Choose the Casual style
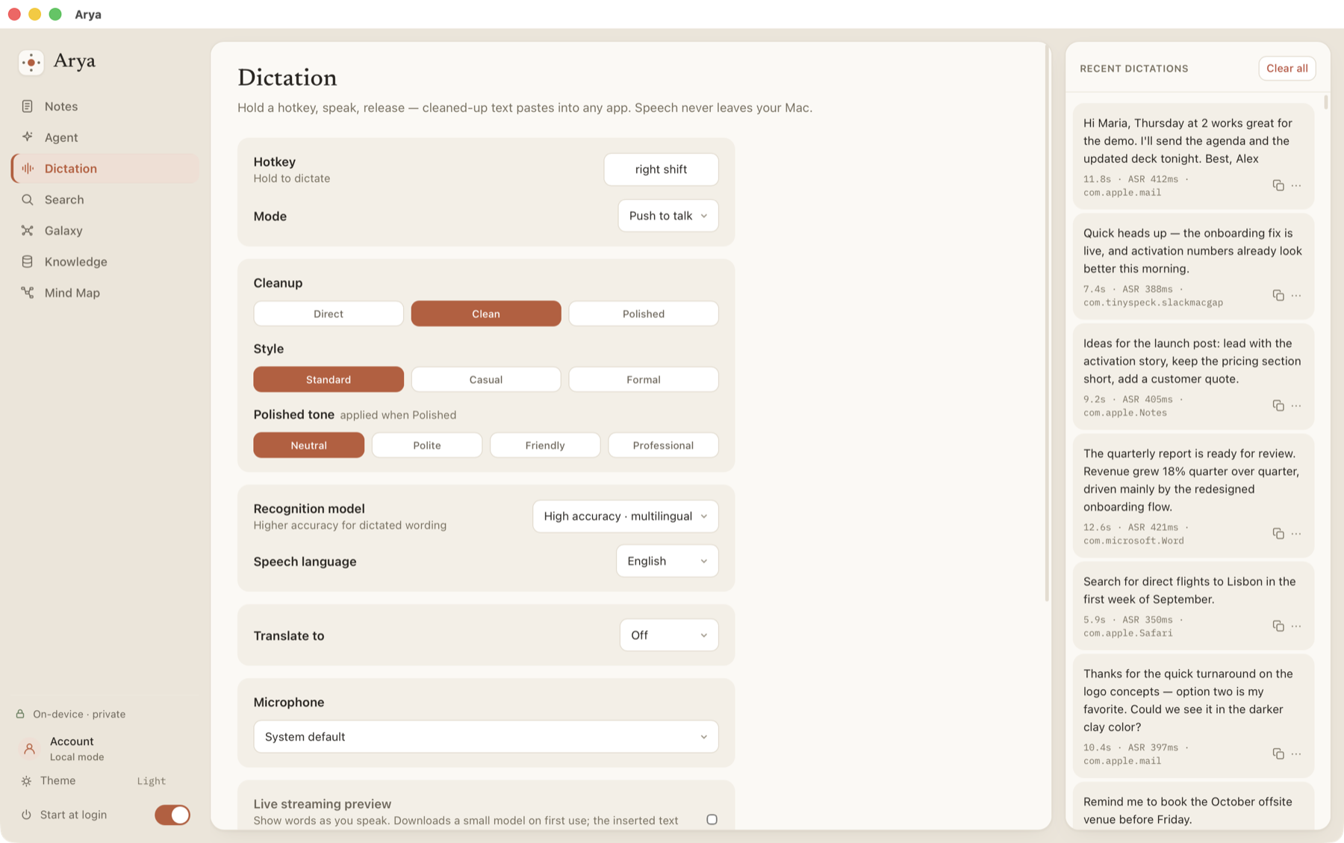 (x=486, y=379)
